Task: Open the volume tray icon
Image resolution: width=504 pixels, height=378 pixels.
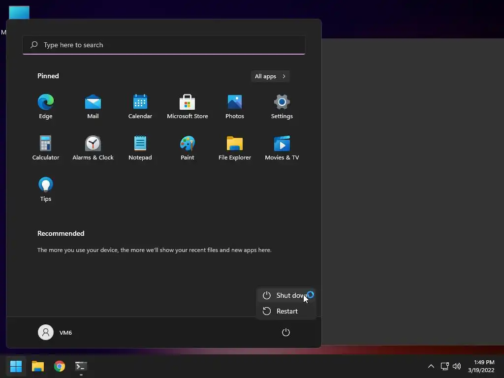Action: (456, 366)
